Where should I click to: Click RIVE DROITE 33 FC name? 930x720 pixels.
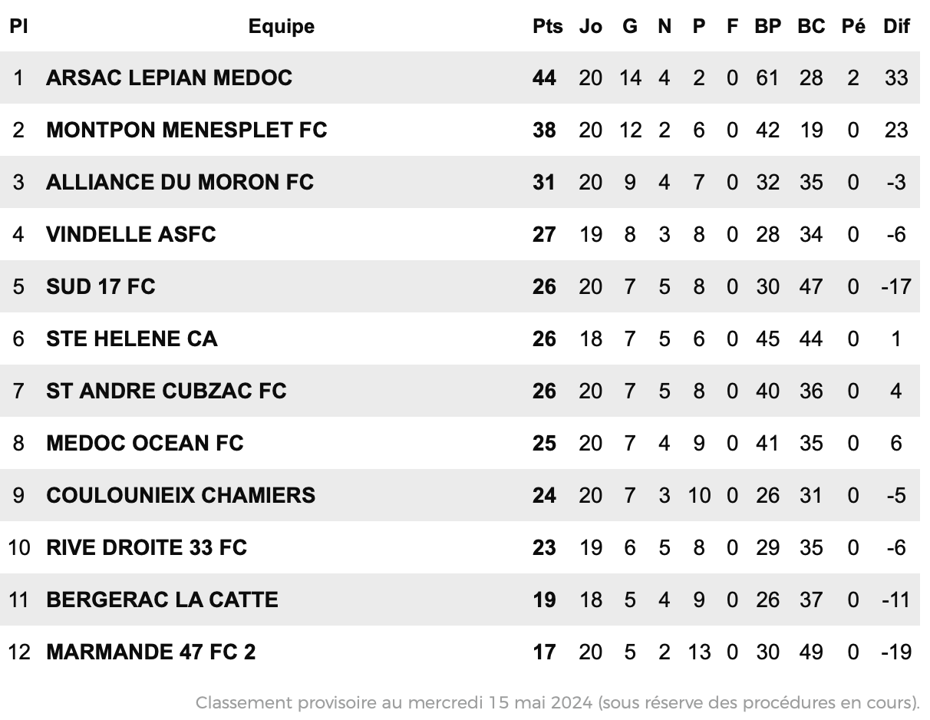click(147, 548)
